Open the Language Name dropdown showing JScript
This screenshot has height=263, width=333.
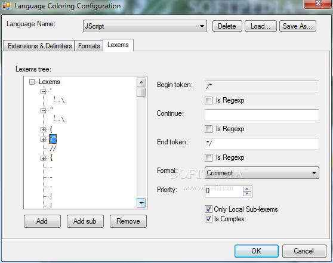click(x=145, y=26)
